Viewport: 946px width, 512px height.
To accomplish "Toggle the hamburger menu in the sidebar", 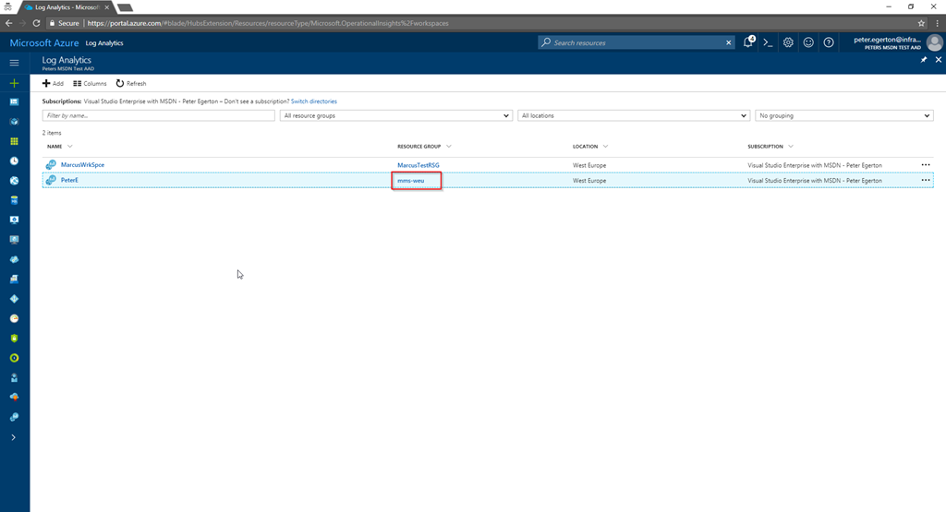I will 14,63.
